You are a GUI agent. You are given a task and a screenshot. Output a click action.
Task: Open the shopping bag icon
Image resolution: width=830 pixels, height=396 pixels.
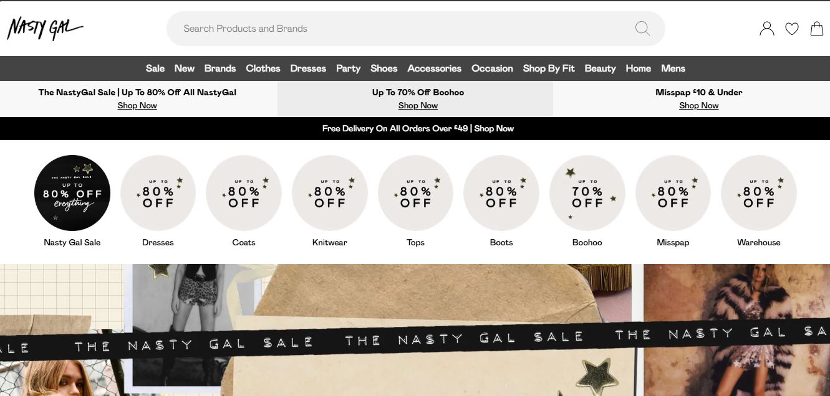pos(816,28)
